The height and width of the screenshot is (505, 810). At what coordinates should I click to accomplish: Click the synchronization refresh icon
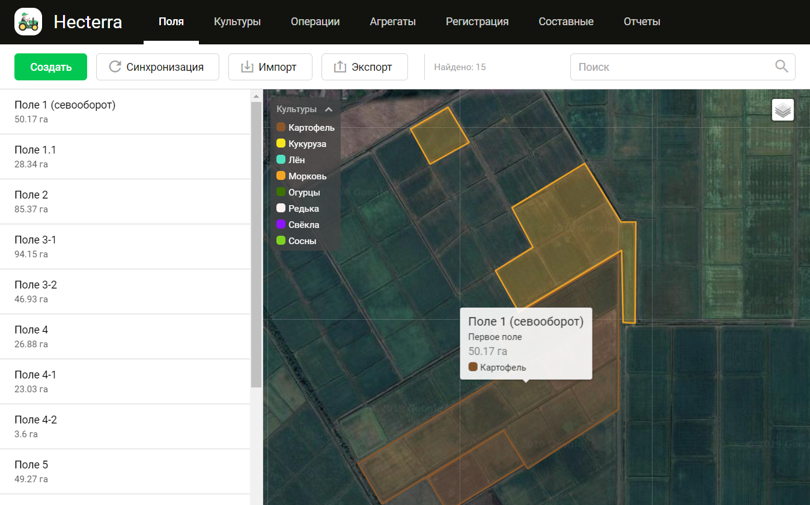tap(115, 67)
